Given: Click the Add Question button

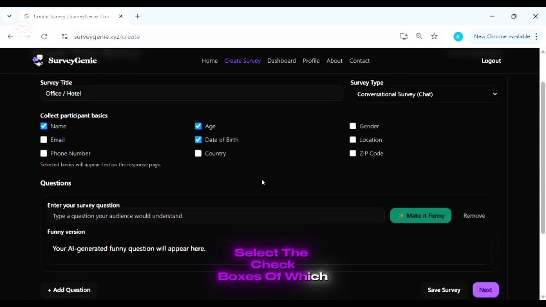Looking at the screenshot, I should click(x=69, y=290).
